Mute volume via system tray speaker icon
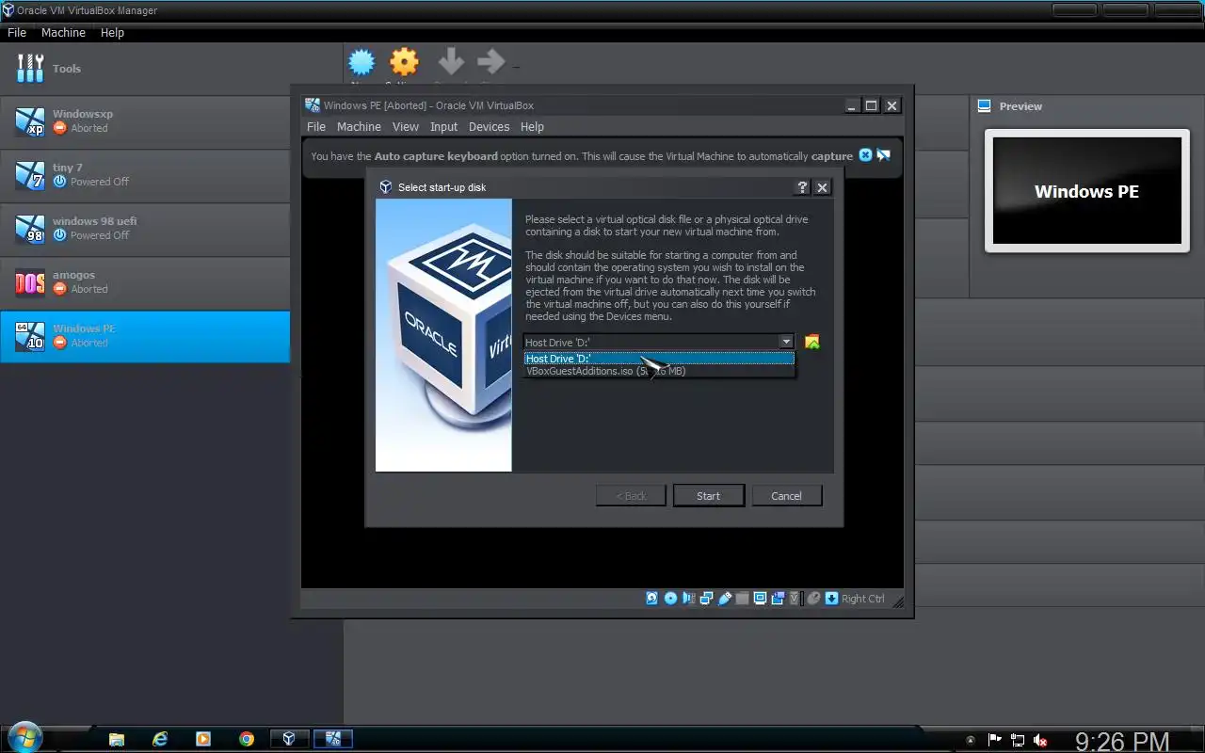Screen dimensions: 1205x753 tap(1041, 741)
